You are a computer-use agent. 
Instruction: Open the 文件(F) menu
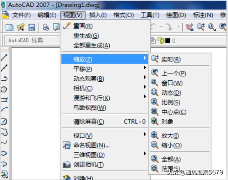[x=21, y=15]
